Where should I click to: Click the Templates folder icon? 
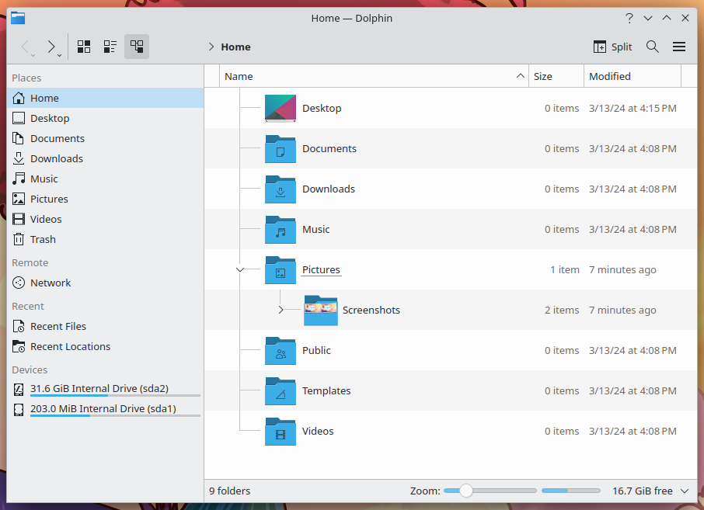point(281,390)
